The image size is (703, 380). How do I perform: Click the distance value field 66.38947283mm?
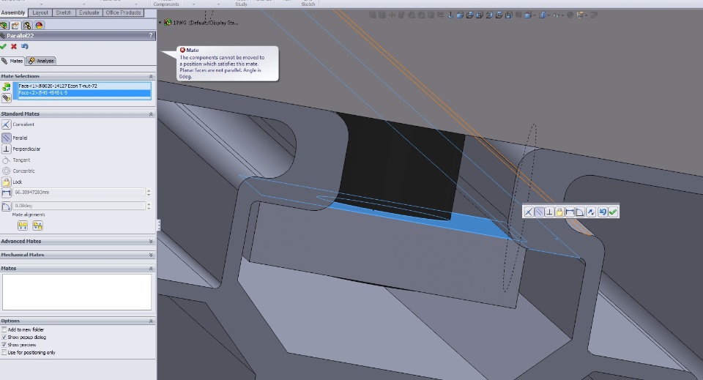point(79,193)
